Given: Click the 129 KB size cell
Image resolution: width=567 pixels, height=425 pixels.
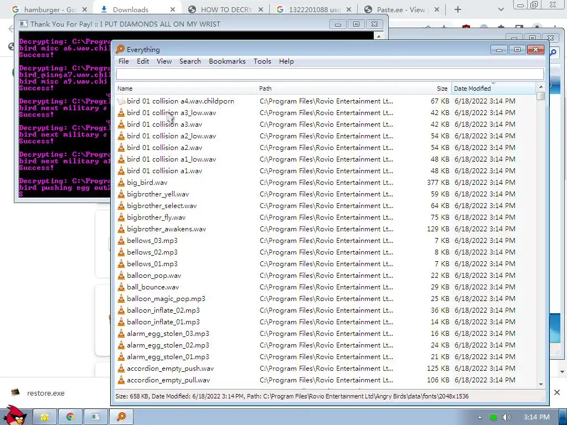Looking at the screenshot, I should coord(438,229).
